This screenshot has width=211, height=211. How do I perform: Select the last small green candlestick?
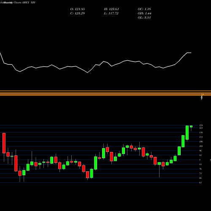pyautogui.click(x=191, y=127)
